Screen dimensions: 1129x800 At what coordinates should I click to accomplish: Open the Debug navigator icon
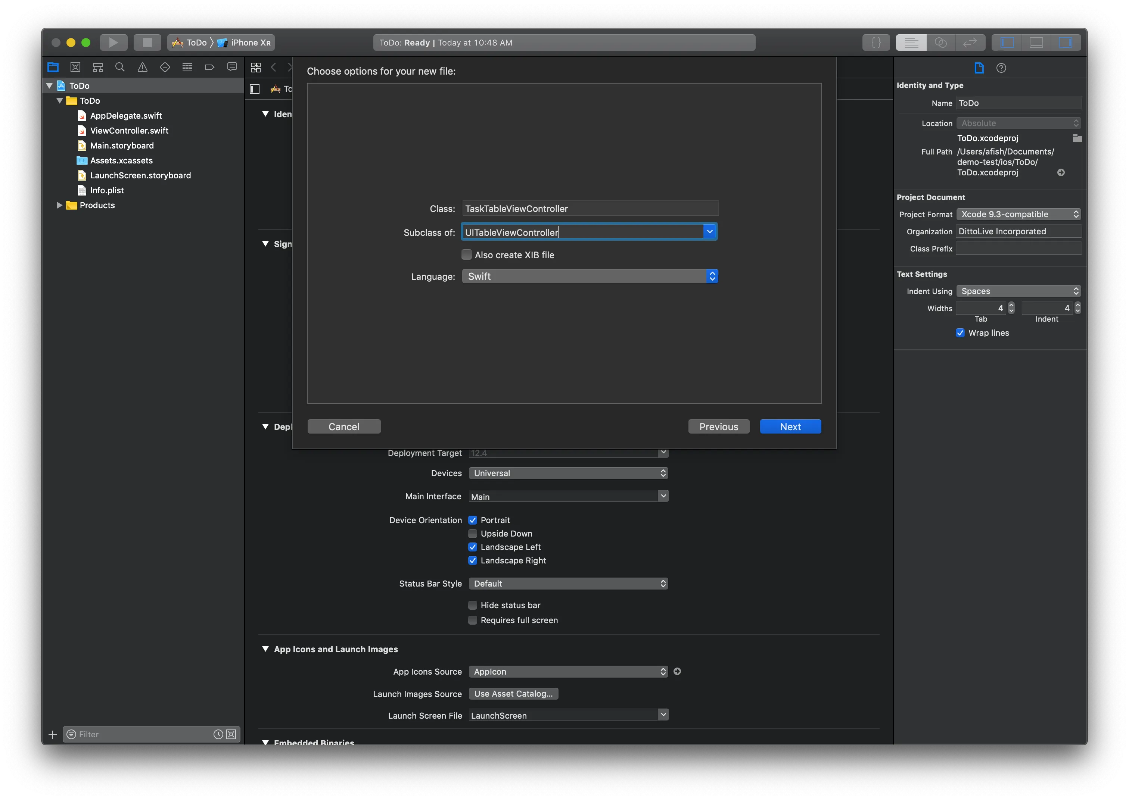(187, 67)
